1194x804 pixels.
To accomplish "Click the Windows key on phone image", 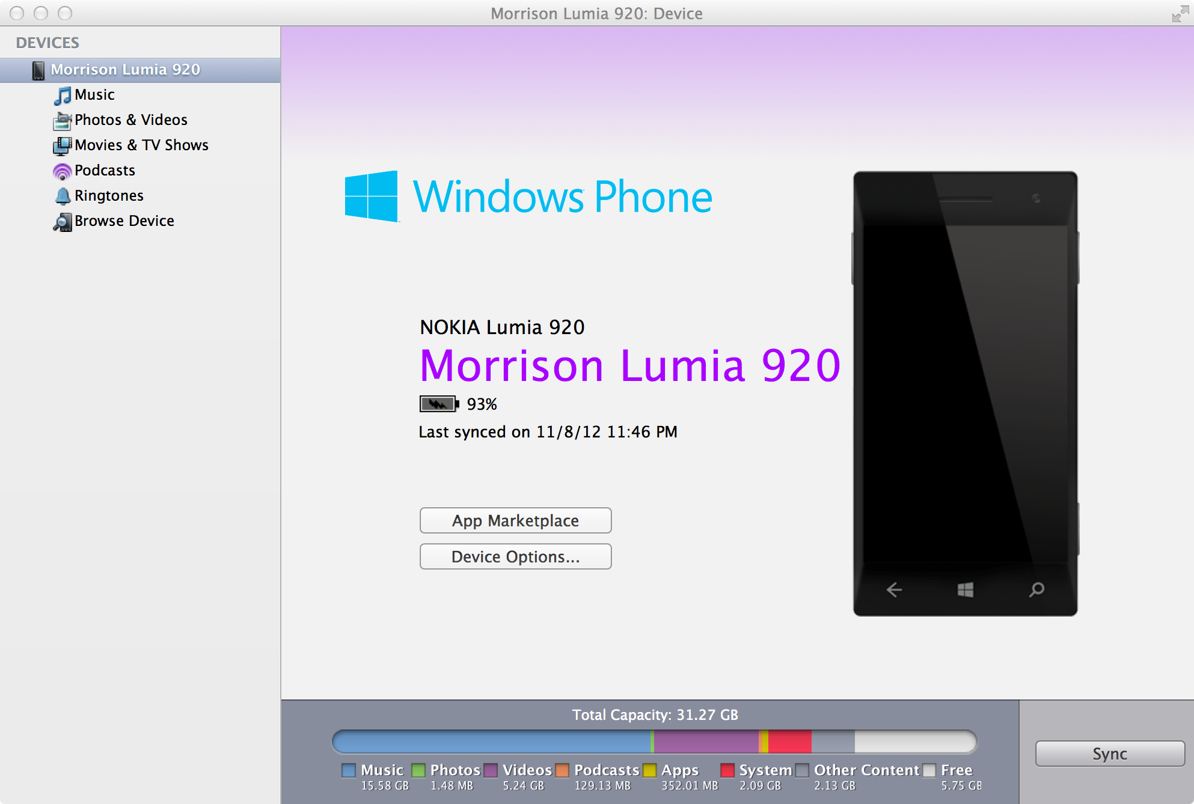I will point(966,589).
